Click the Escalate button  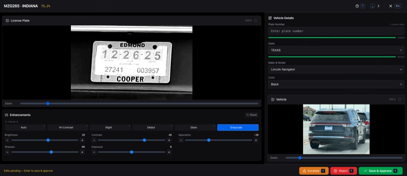(313, 171)
